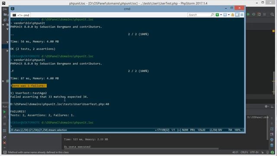Open the ConEmu hamburger system menu

[x=242, y=15]
